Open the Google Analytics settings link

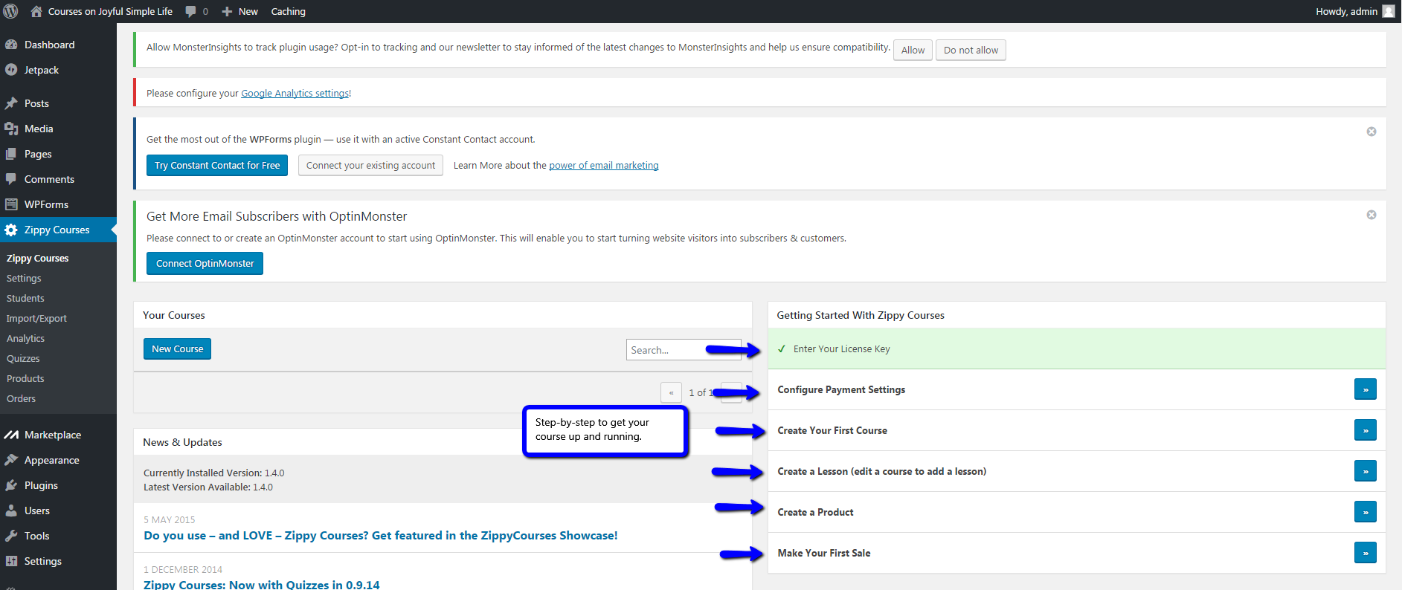(295, 93)
